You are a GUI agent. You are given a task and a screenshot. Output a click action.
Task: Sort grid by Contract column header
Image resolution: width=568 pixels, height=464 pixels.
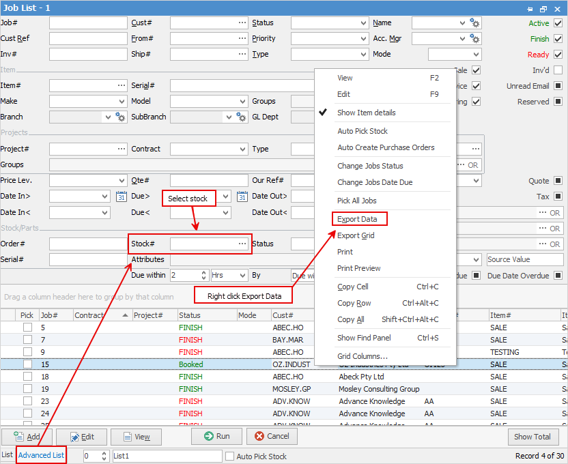click(x=102, y=315)
